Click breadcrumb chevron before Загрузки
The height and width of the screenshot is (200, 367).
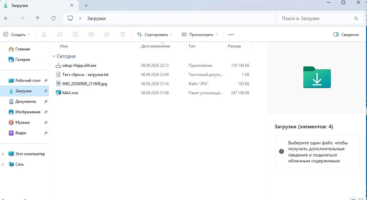pos(80,18)
